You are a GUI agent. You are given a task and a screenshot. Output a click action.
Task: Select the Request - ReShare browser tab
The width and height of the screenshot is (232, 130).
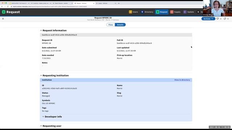pos(84,3)
